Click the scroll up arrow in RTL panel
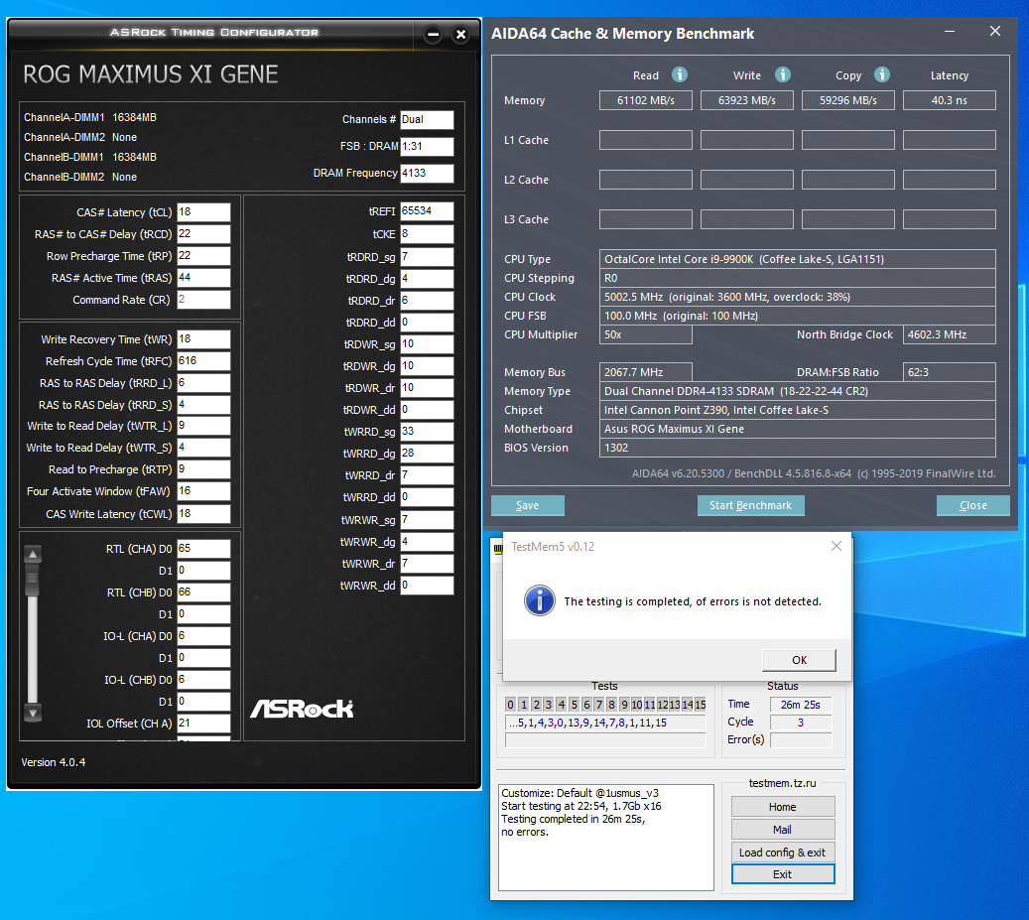1029x920 pixels. click(x=33, y=555)
